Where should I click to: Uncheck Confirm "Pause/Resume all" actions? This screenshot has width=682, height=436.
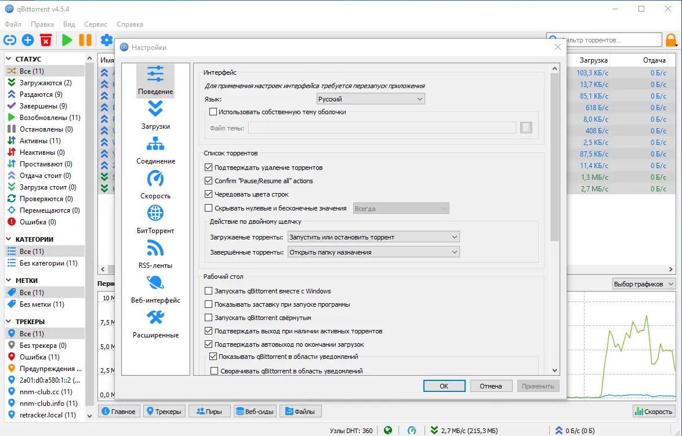pyautogui.click(x=208, y=180)
